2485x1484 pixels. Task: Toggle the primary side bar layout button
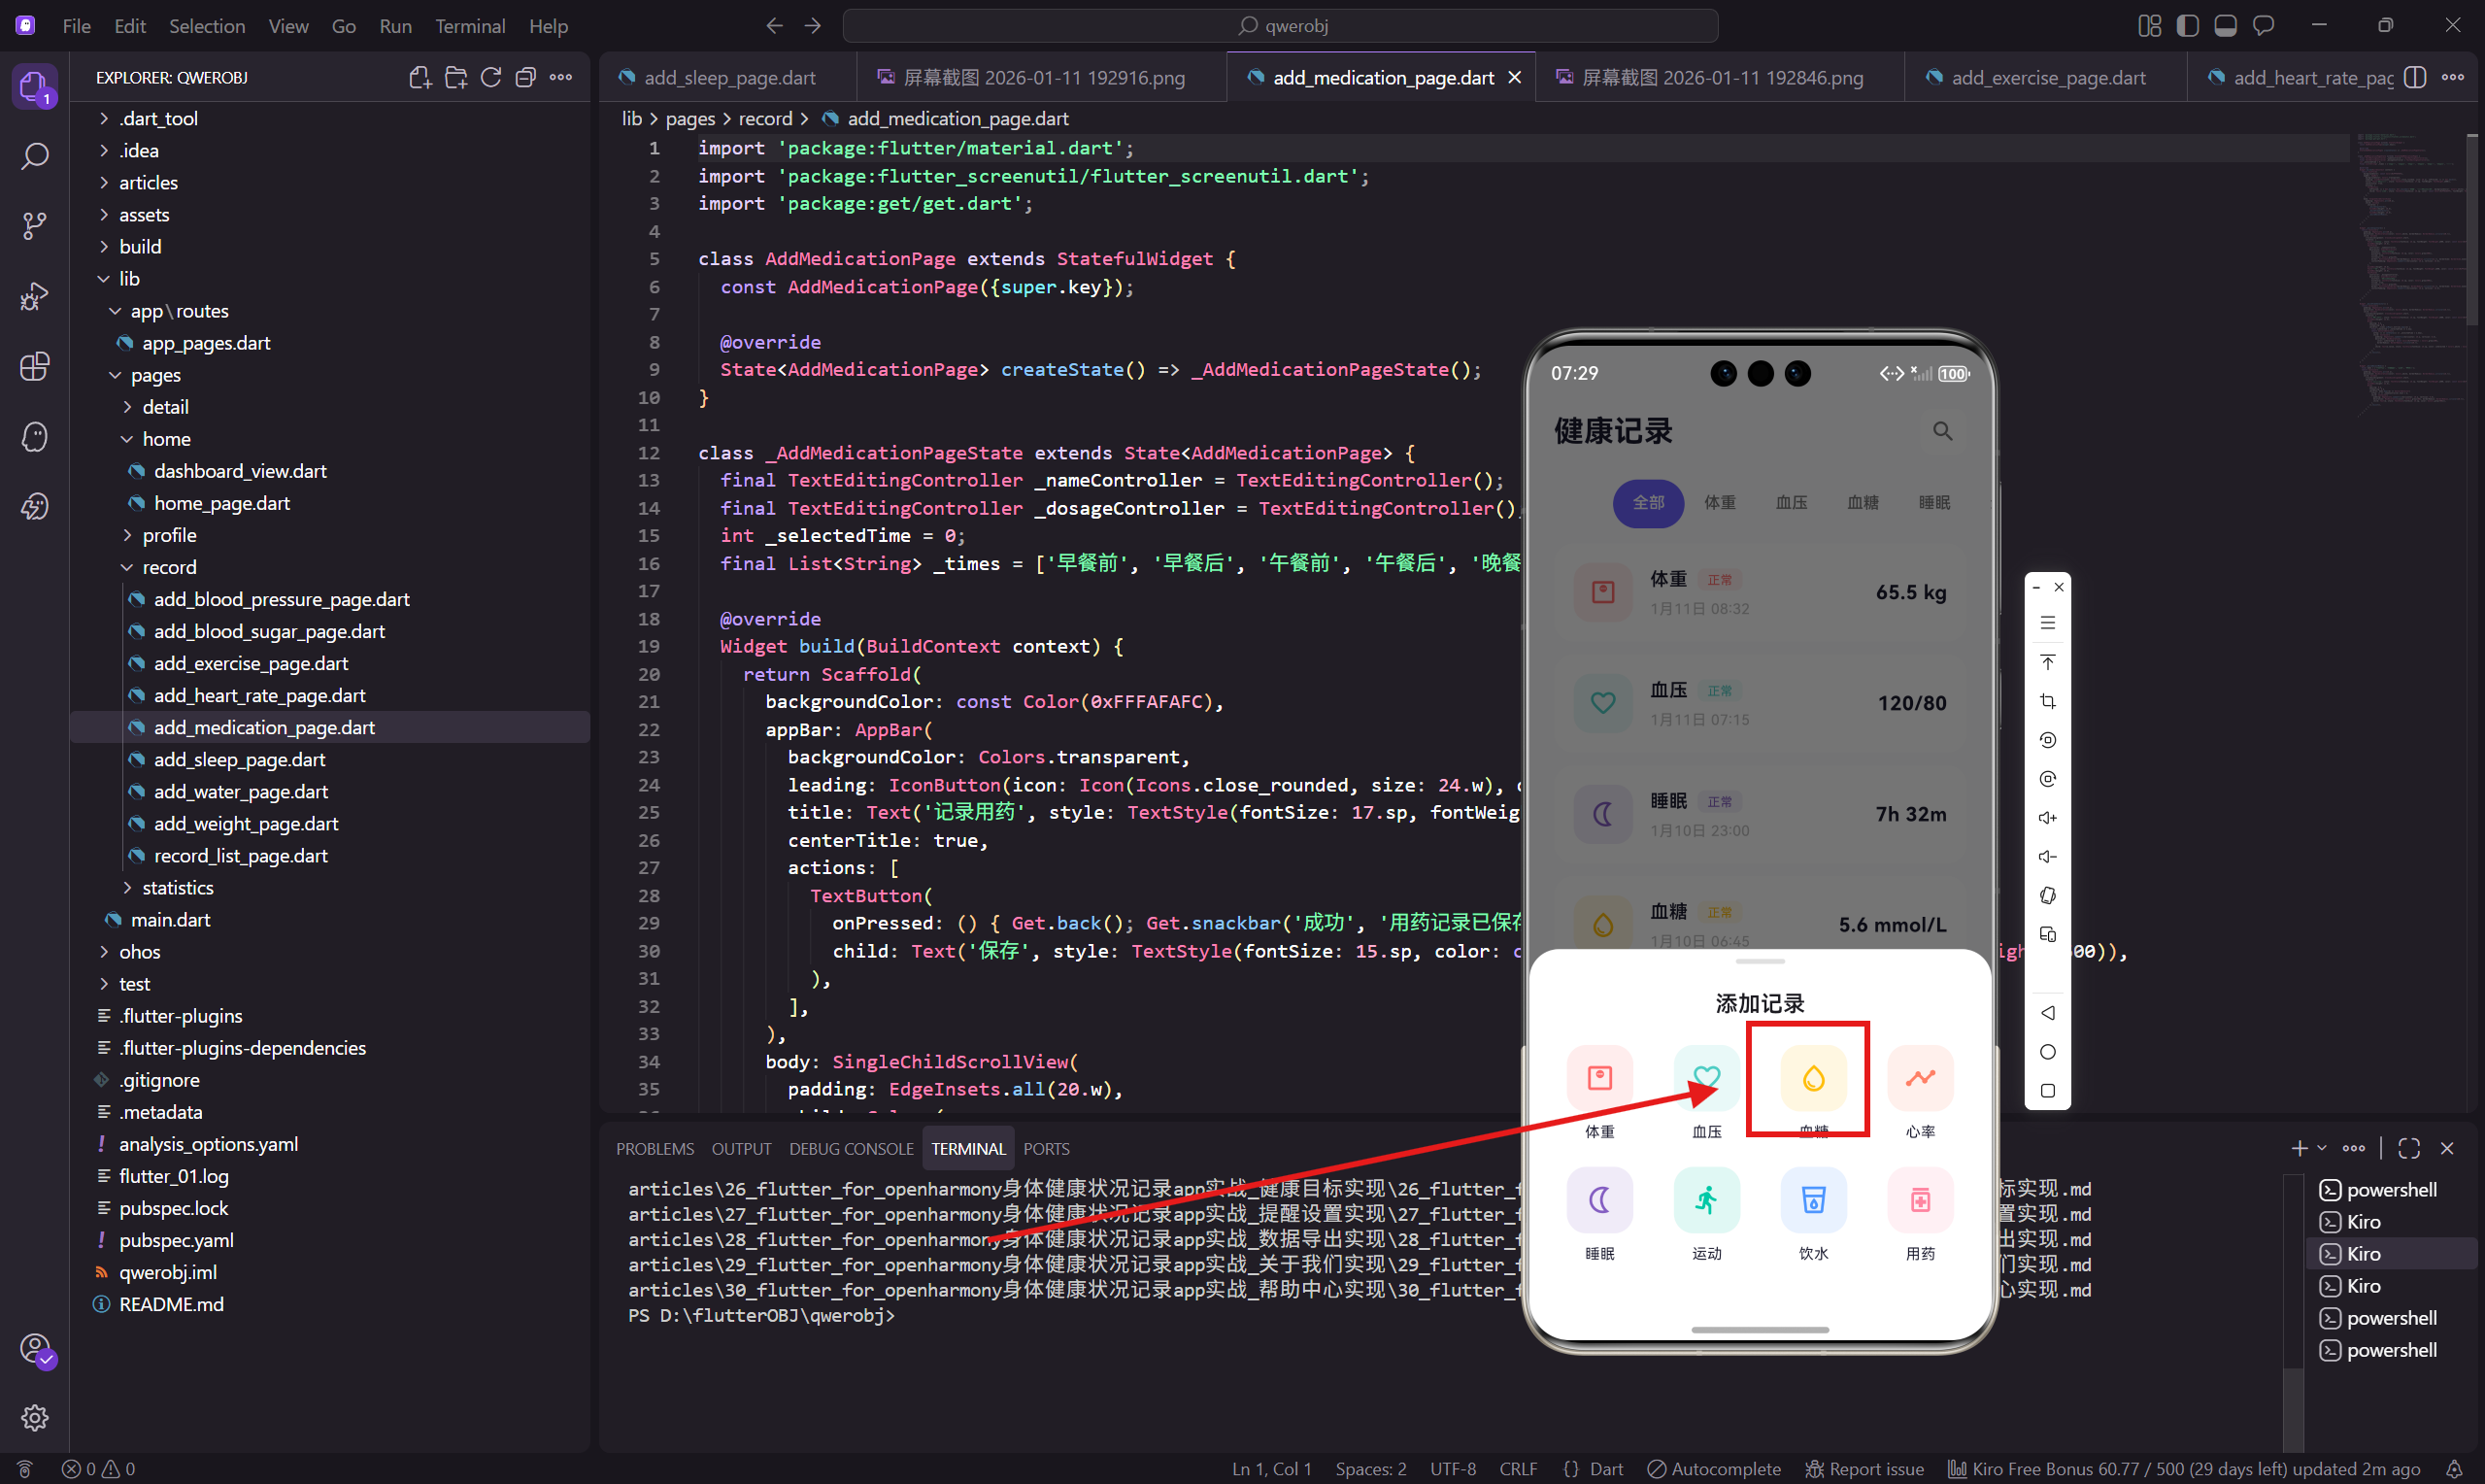[2187, 26]
